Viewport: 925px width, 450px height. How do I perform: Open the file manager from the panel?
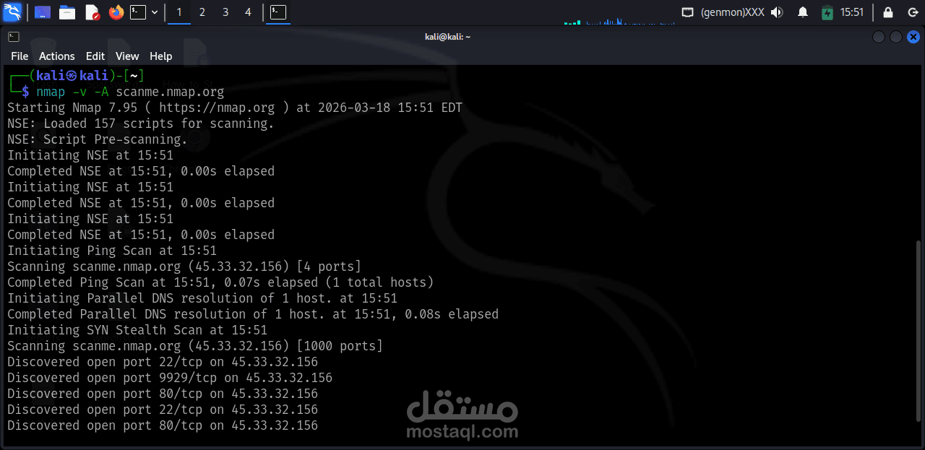tap(66, 12)
